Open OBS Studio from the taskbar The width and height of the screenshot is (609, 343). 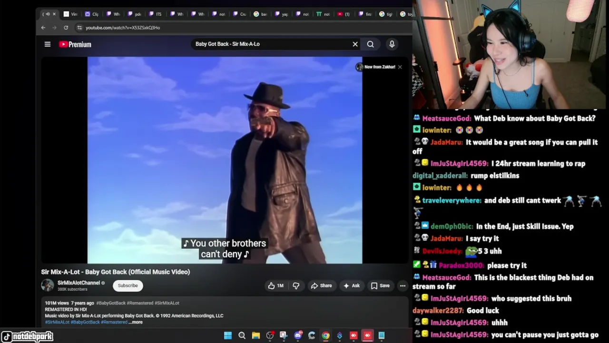click(x=270, y=335)
